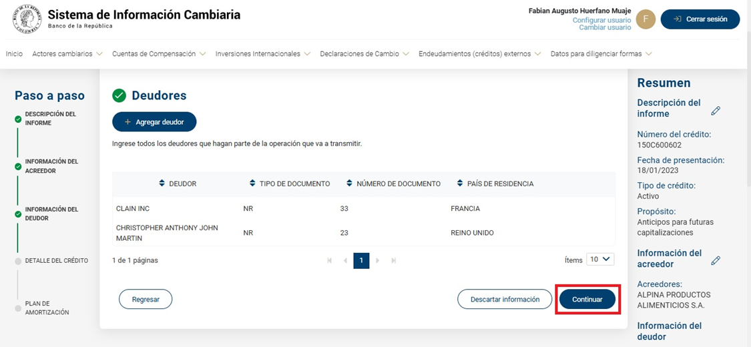The height and width of the screenshot is (347, 751).
Task: Select the Detalle del crédito step
Action: (56, 261)
